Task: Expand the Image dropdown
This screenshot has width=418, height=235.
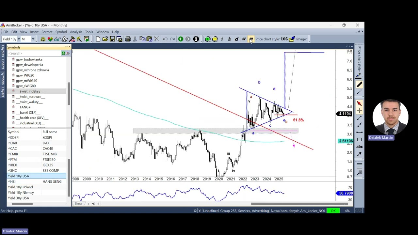Action: pos(302,39)
